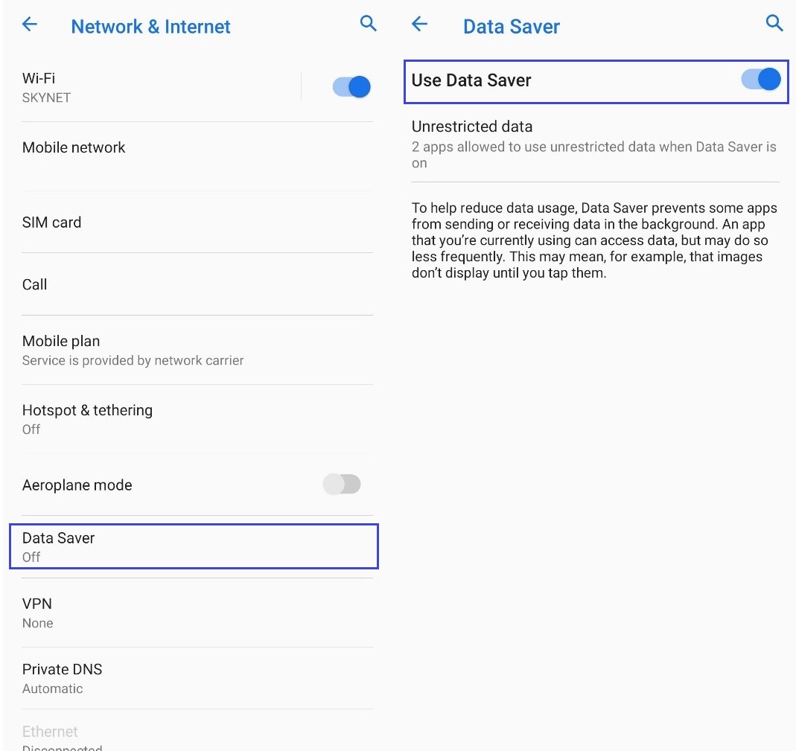The width and height of the screenshot is (796, 751).
Task: Open Mobile plan entry
Action: pos(197,350)
